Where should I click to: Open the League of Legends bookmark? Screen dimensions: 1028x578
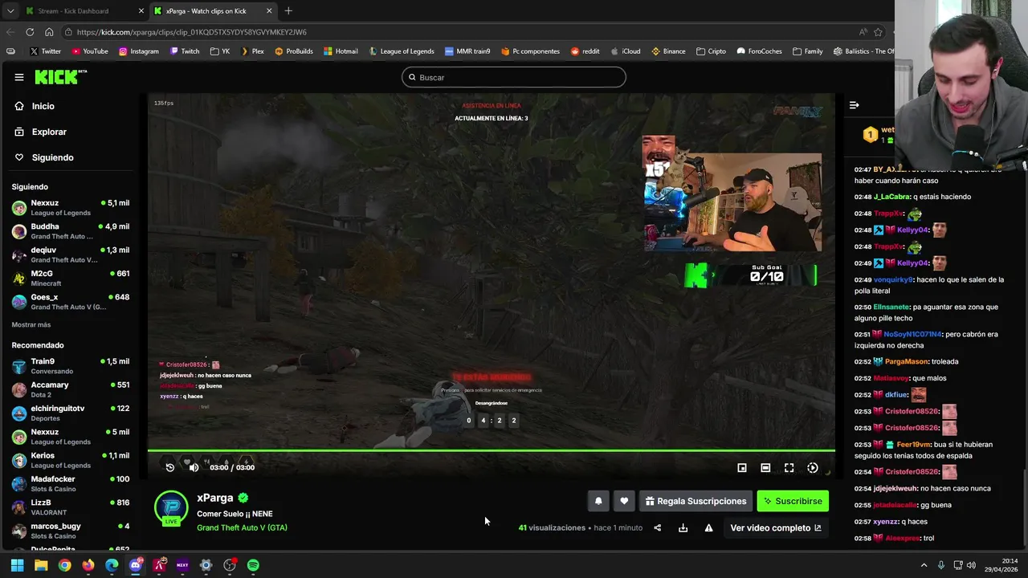tap(402, 51)
